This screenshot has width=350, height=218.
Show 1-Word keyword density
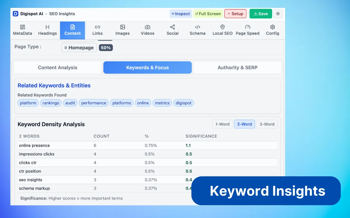[222, 124]
